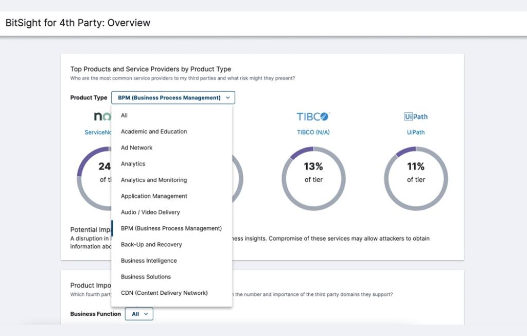This screenshot has height=336, width=527.
Task: Select Ad Network from the list
Action: tap(137, 147)
